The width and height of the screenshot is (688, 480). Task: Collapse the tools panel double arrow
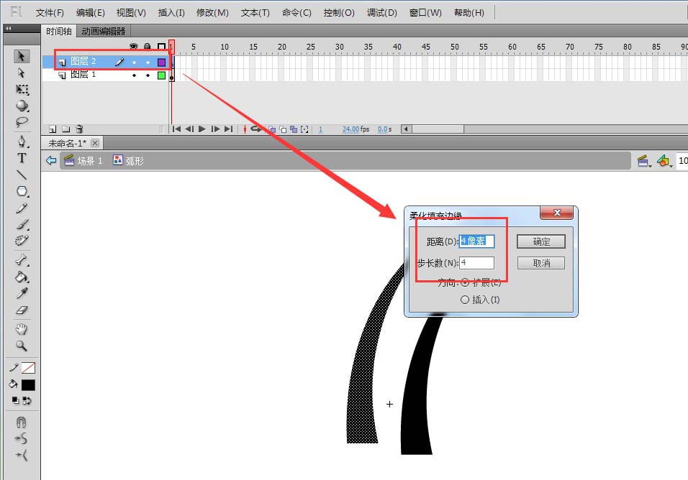(x=8, y=29)
